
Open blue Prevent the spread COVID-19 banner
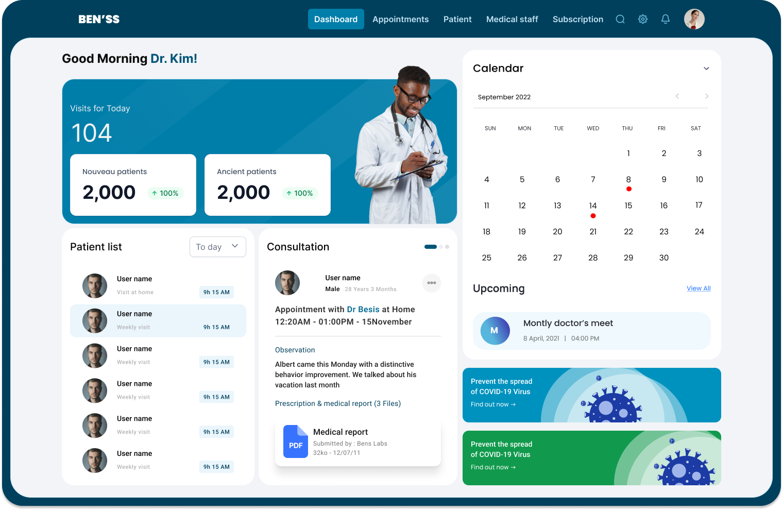pyautogui.click(x=592, y=395)
